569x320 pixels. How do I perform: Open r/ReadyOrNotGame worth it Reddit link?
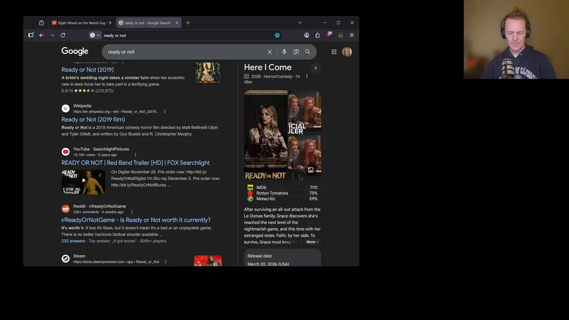tap(136, 220)
